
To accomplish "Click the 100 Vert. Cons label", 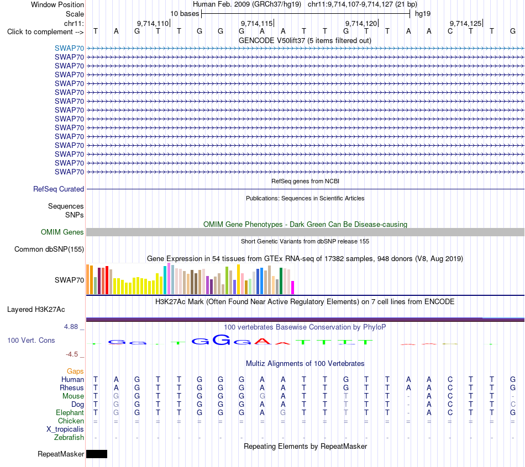I will (31, 340).
